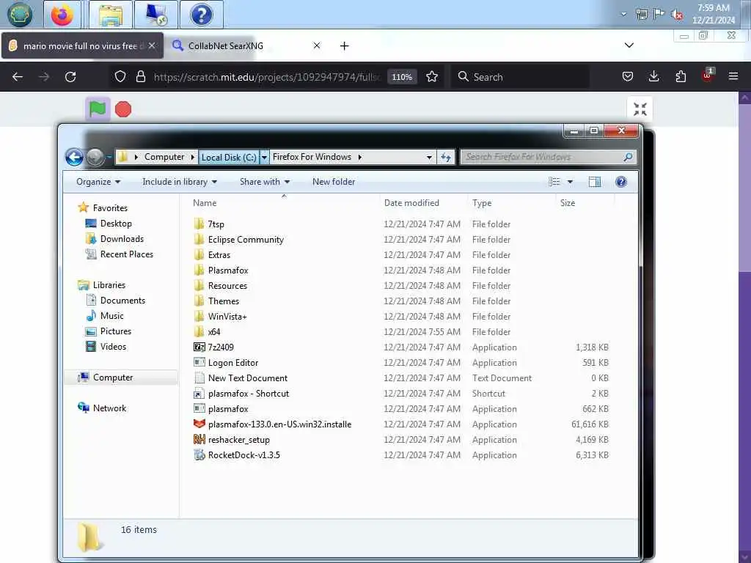Switch to the CollabNet SearXNG tab
751x563 pixels.
click(240, 46)
